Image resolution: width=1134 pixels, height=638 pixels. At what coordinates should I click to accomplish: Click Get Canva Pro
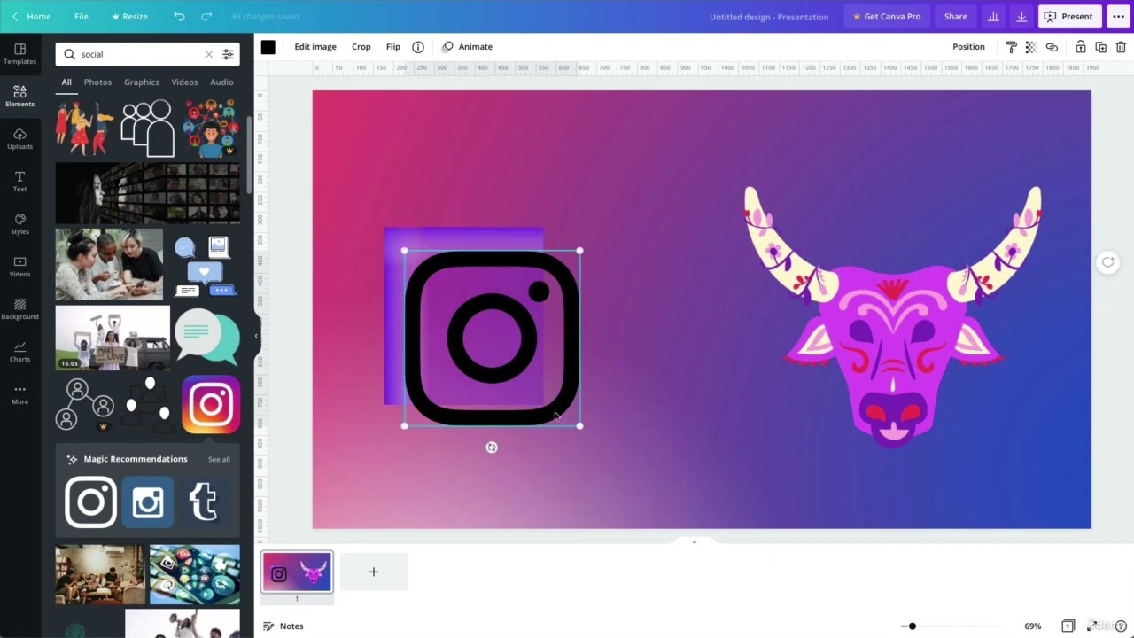pos(886,16)
